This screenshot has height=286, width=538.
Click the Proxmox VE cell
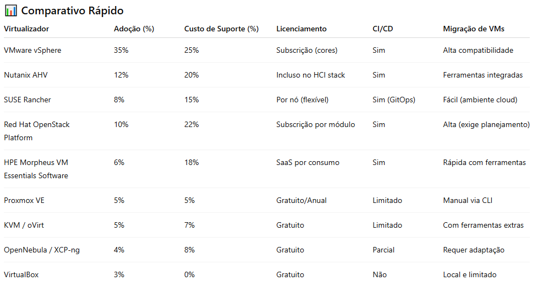[24, 200]
